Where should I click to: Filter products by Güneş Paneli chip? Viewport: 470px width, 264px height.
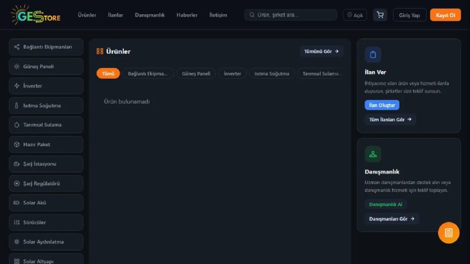pos(196,73)
